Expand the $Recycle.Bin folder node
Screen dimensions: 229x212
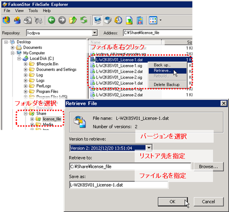[25, 64]
